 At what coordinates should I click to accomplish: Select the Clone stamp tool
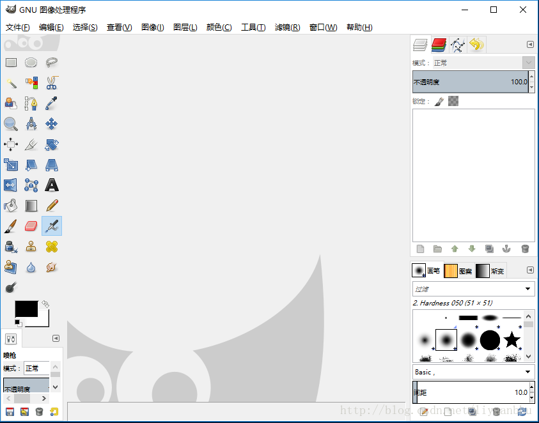[x=31, y=247]
